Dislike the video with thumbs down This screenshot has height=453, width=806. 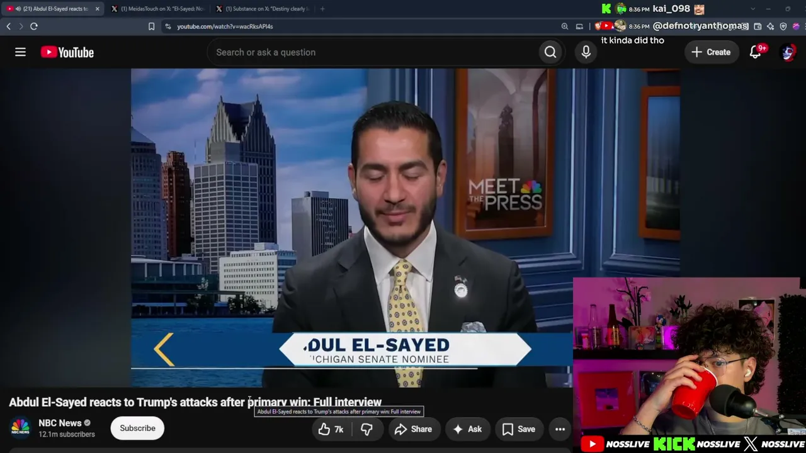366,429
